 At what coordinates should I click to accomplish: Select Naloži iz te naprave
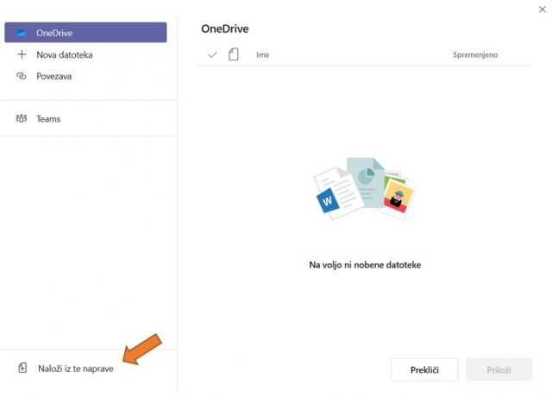click(76, 369)
